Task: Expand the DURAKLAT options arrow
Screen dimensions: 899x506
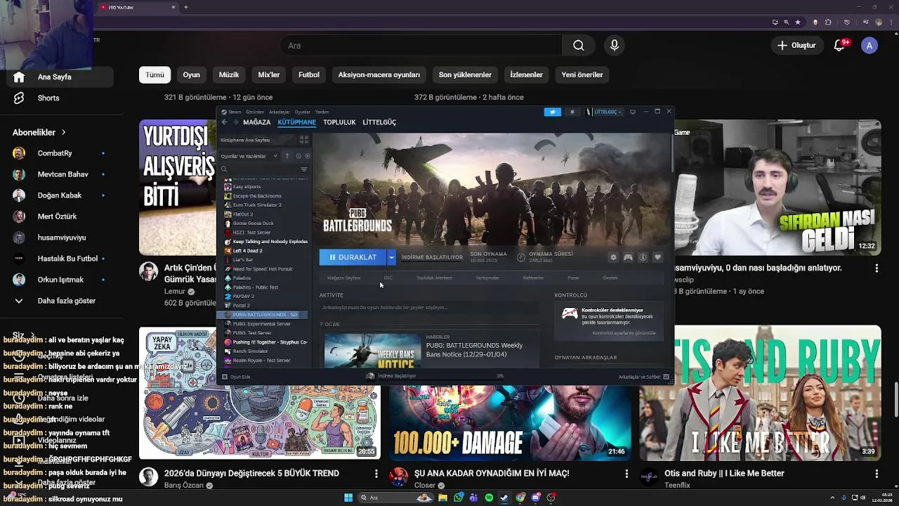Action: [391, 257]
